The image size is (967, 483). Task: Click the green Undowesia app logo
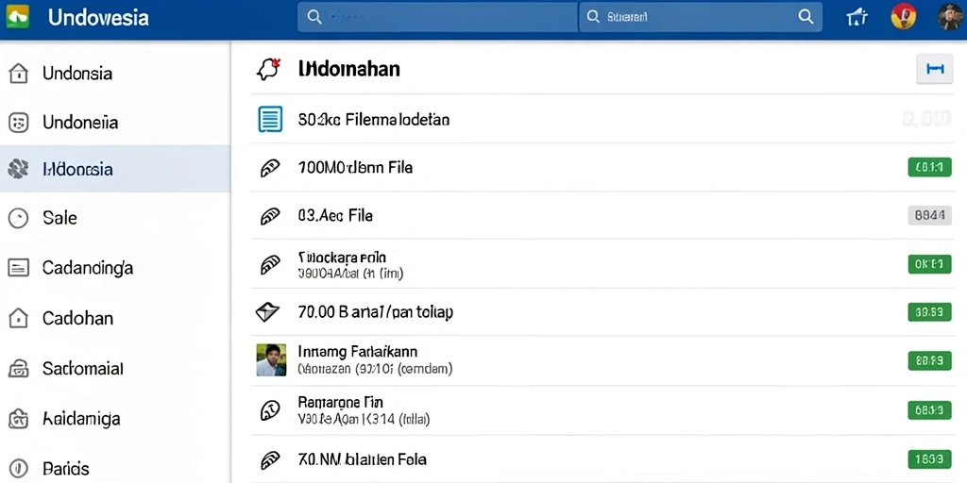click(17, 17)
